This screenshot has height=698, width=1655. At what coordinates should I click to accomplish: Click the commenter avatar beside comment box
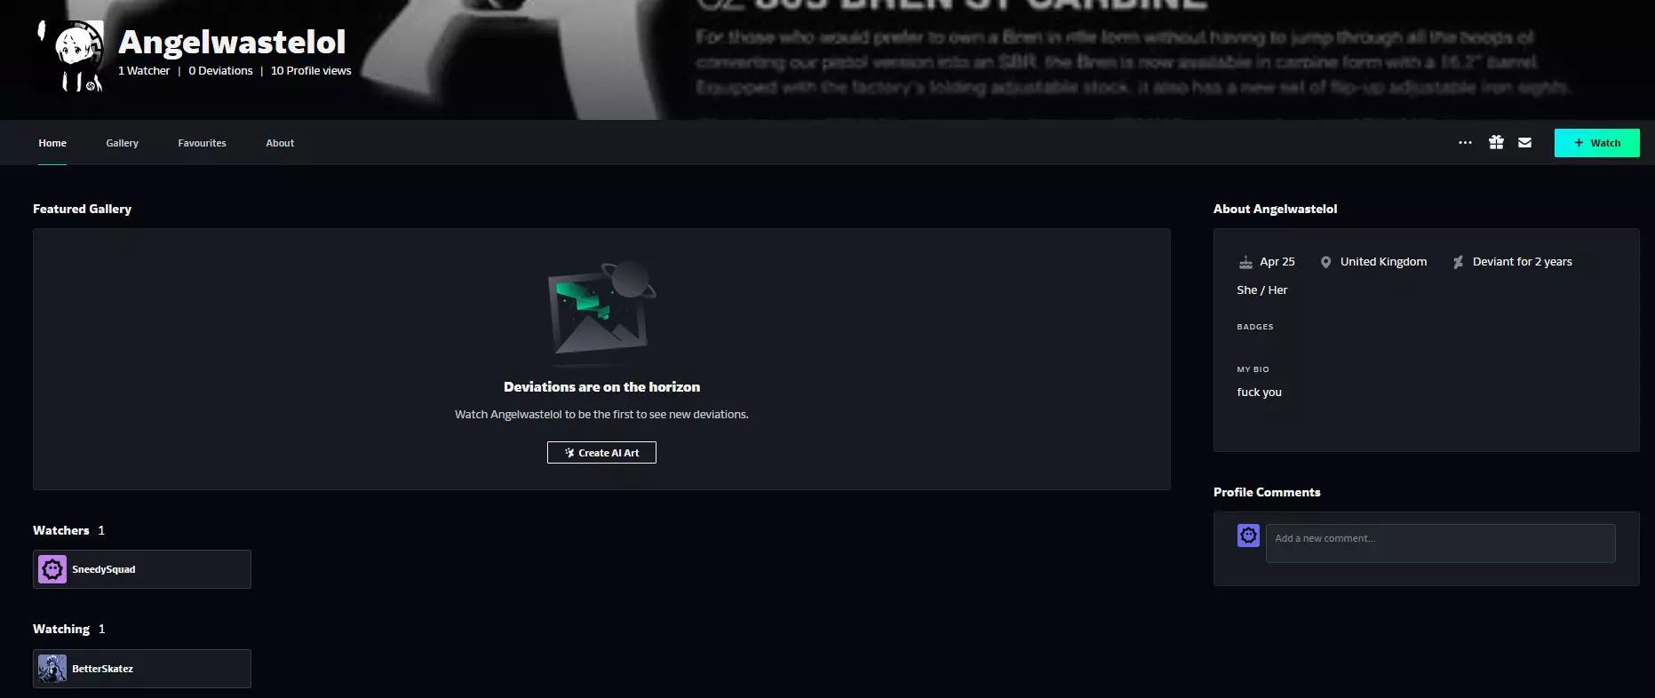(1248, 535)
